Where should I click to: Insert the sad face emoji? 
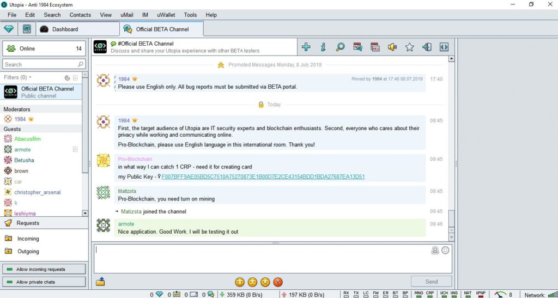coord(265,282)
